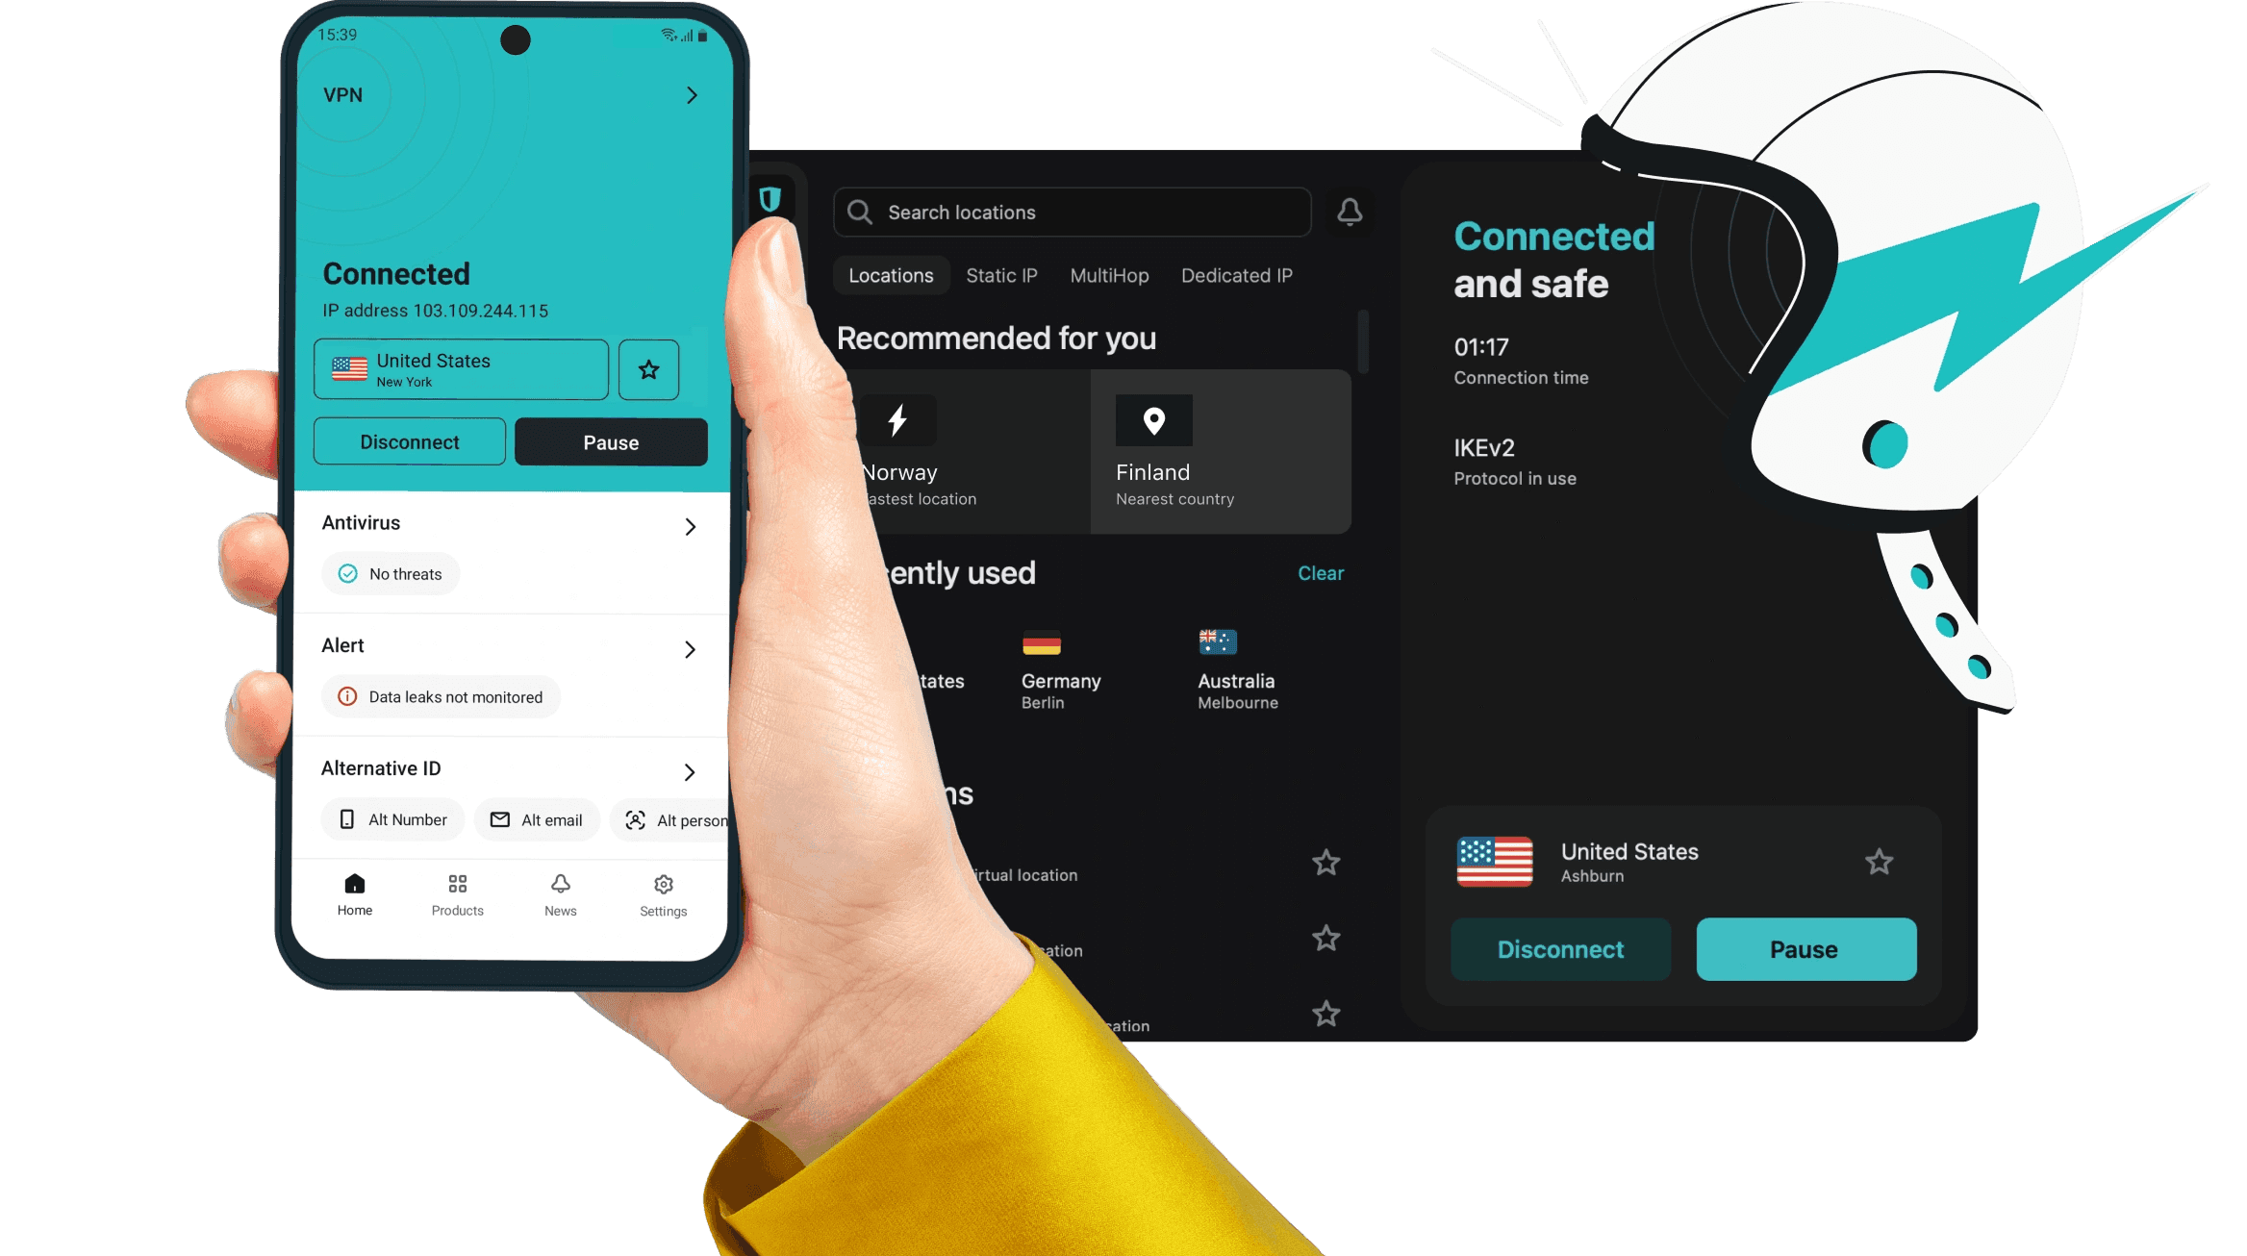Viewport: 2247px width, 1256px height.
Task: Select the Alt person face icon
Action: pos(633,819)
